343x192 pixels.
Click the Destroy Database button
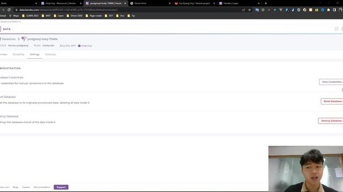331,121
